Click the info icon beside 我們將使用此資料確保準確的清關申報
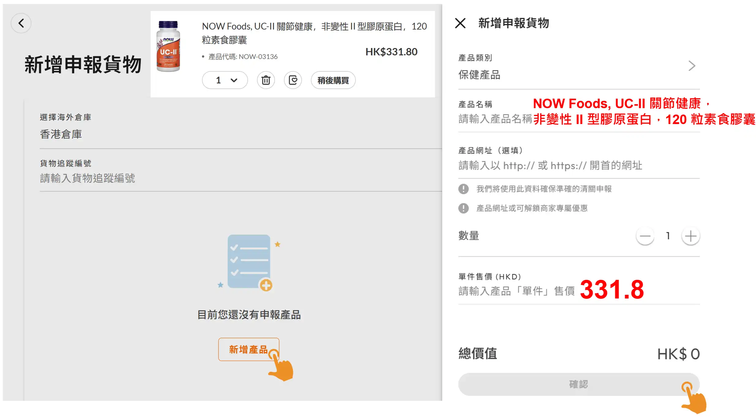756x417 pixels. [463, 189]
